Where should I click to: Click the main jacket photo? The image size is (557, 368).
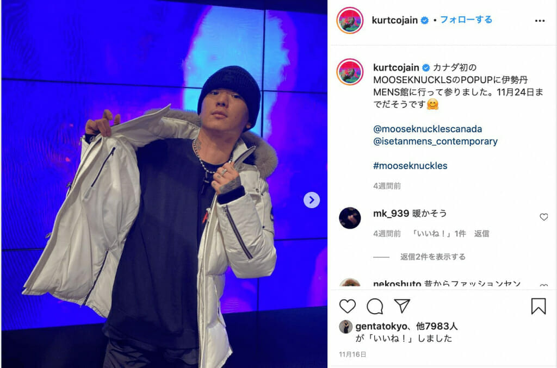pyautogui.click(x=164, y=184)
